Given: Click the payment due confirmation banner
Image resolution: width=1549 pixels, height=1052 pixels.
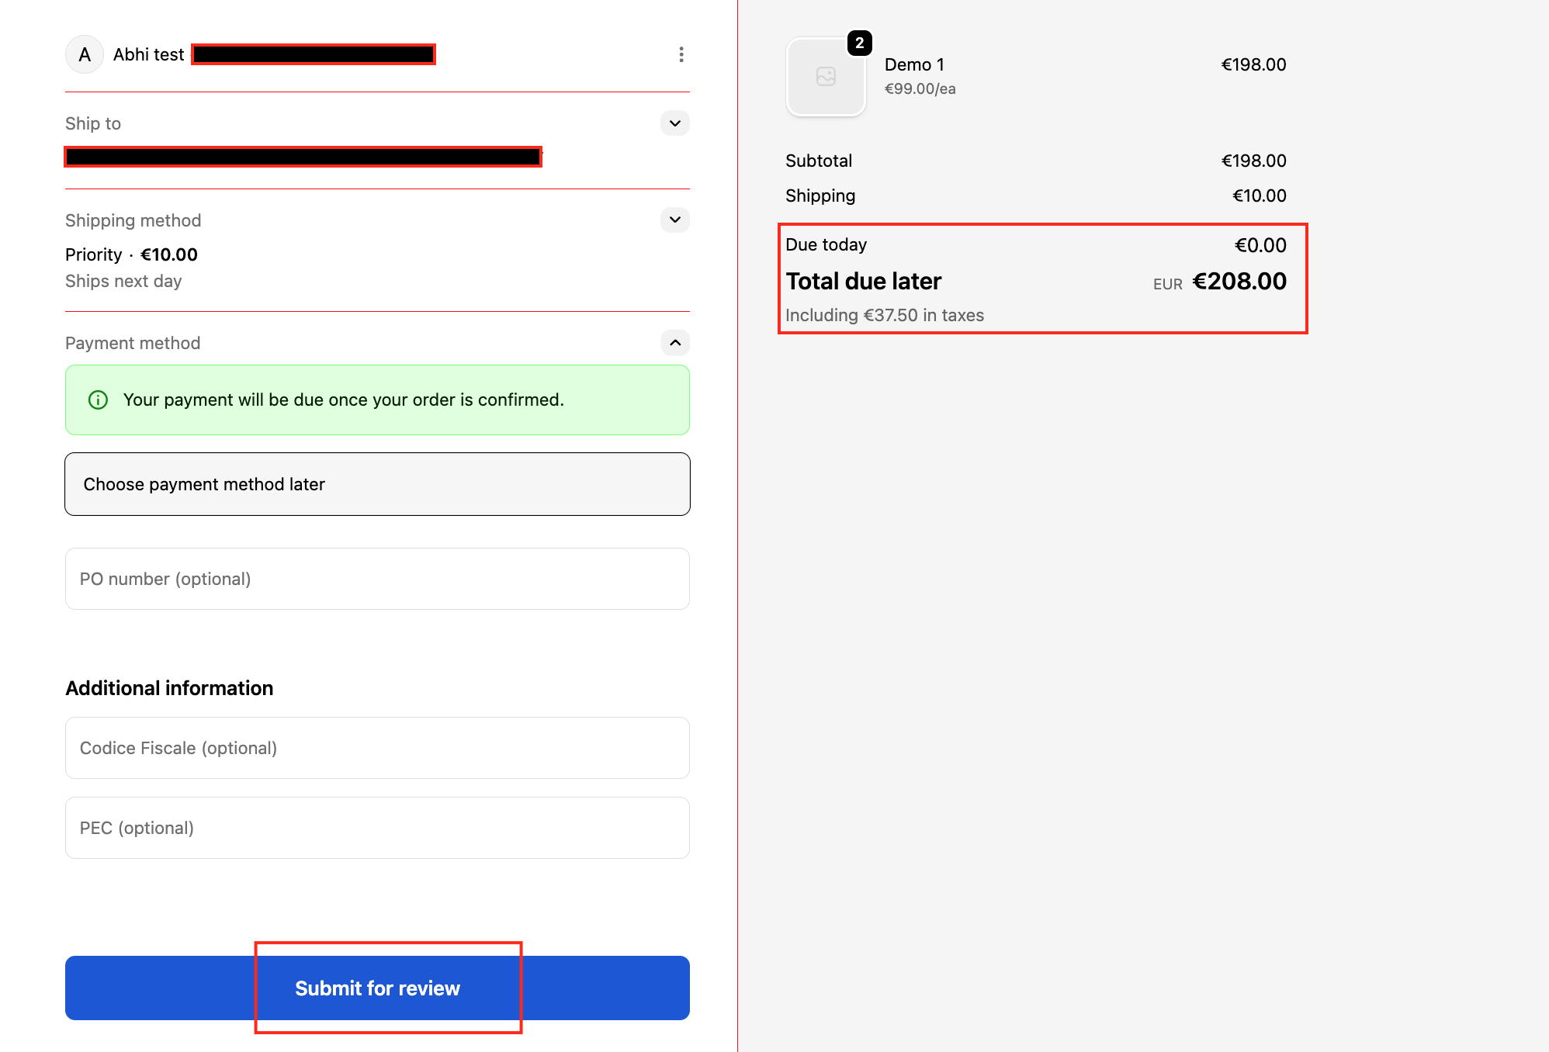Looking at the screenshot, I should (377, 400).
